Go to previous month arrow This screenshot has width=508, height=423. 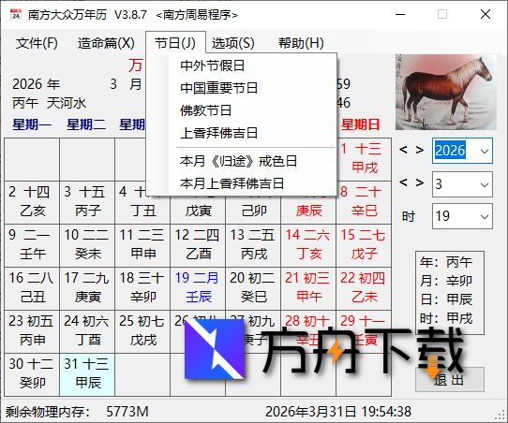[x=403, y=182]
